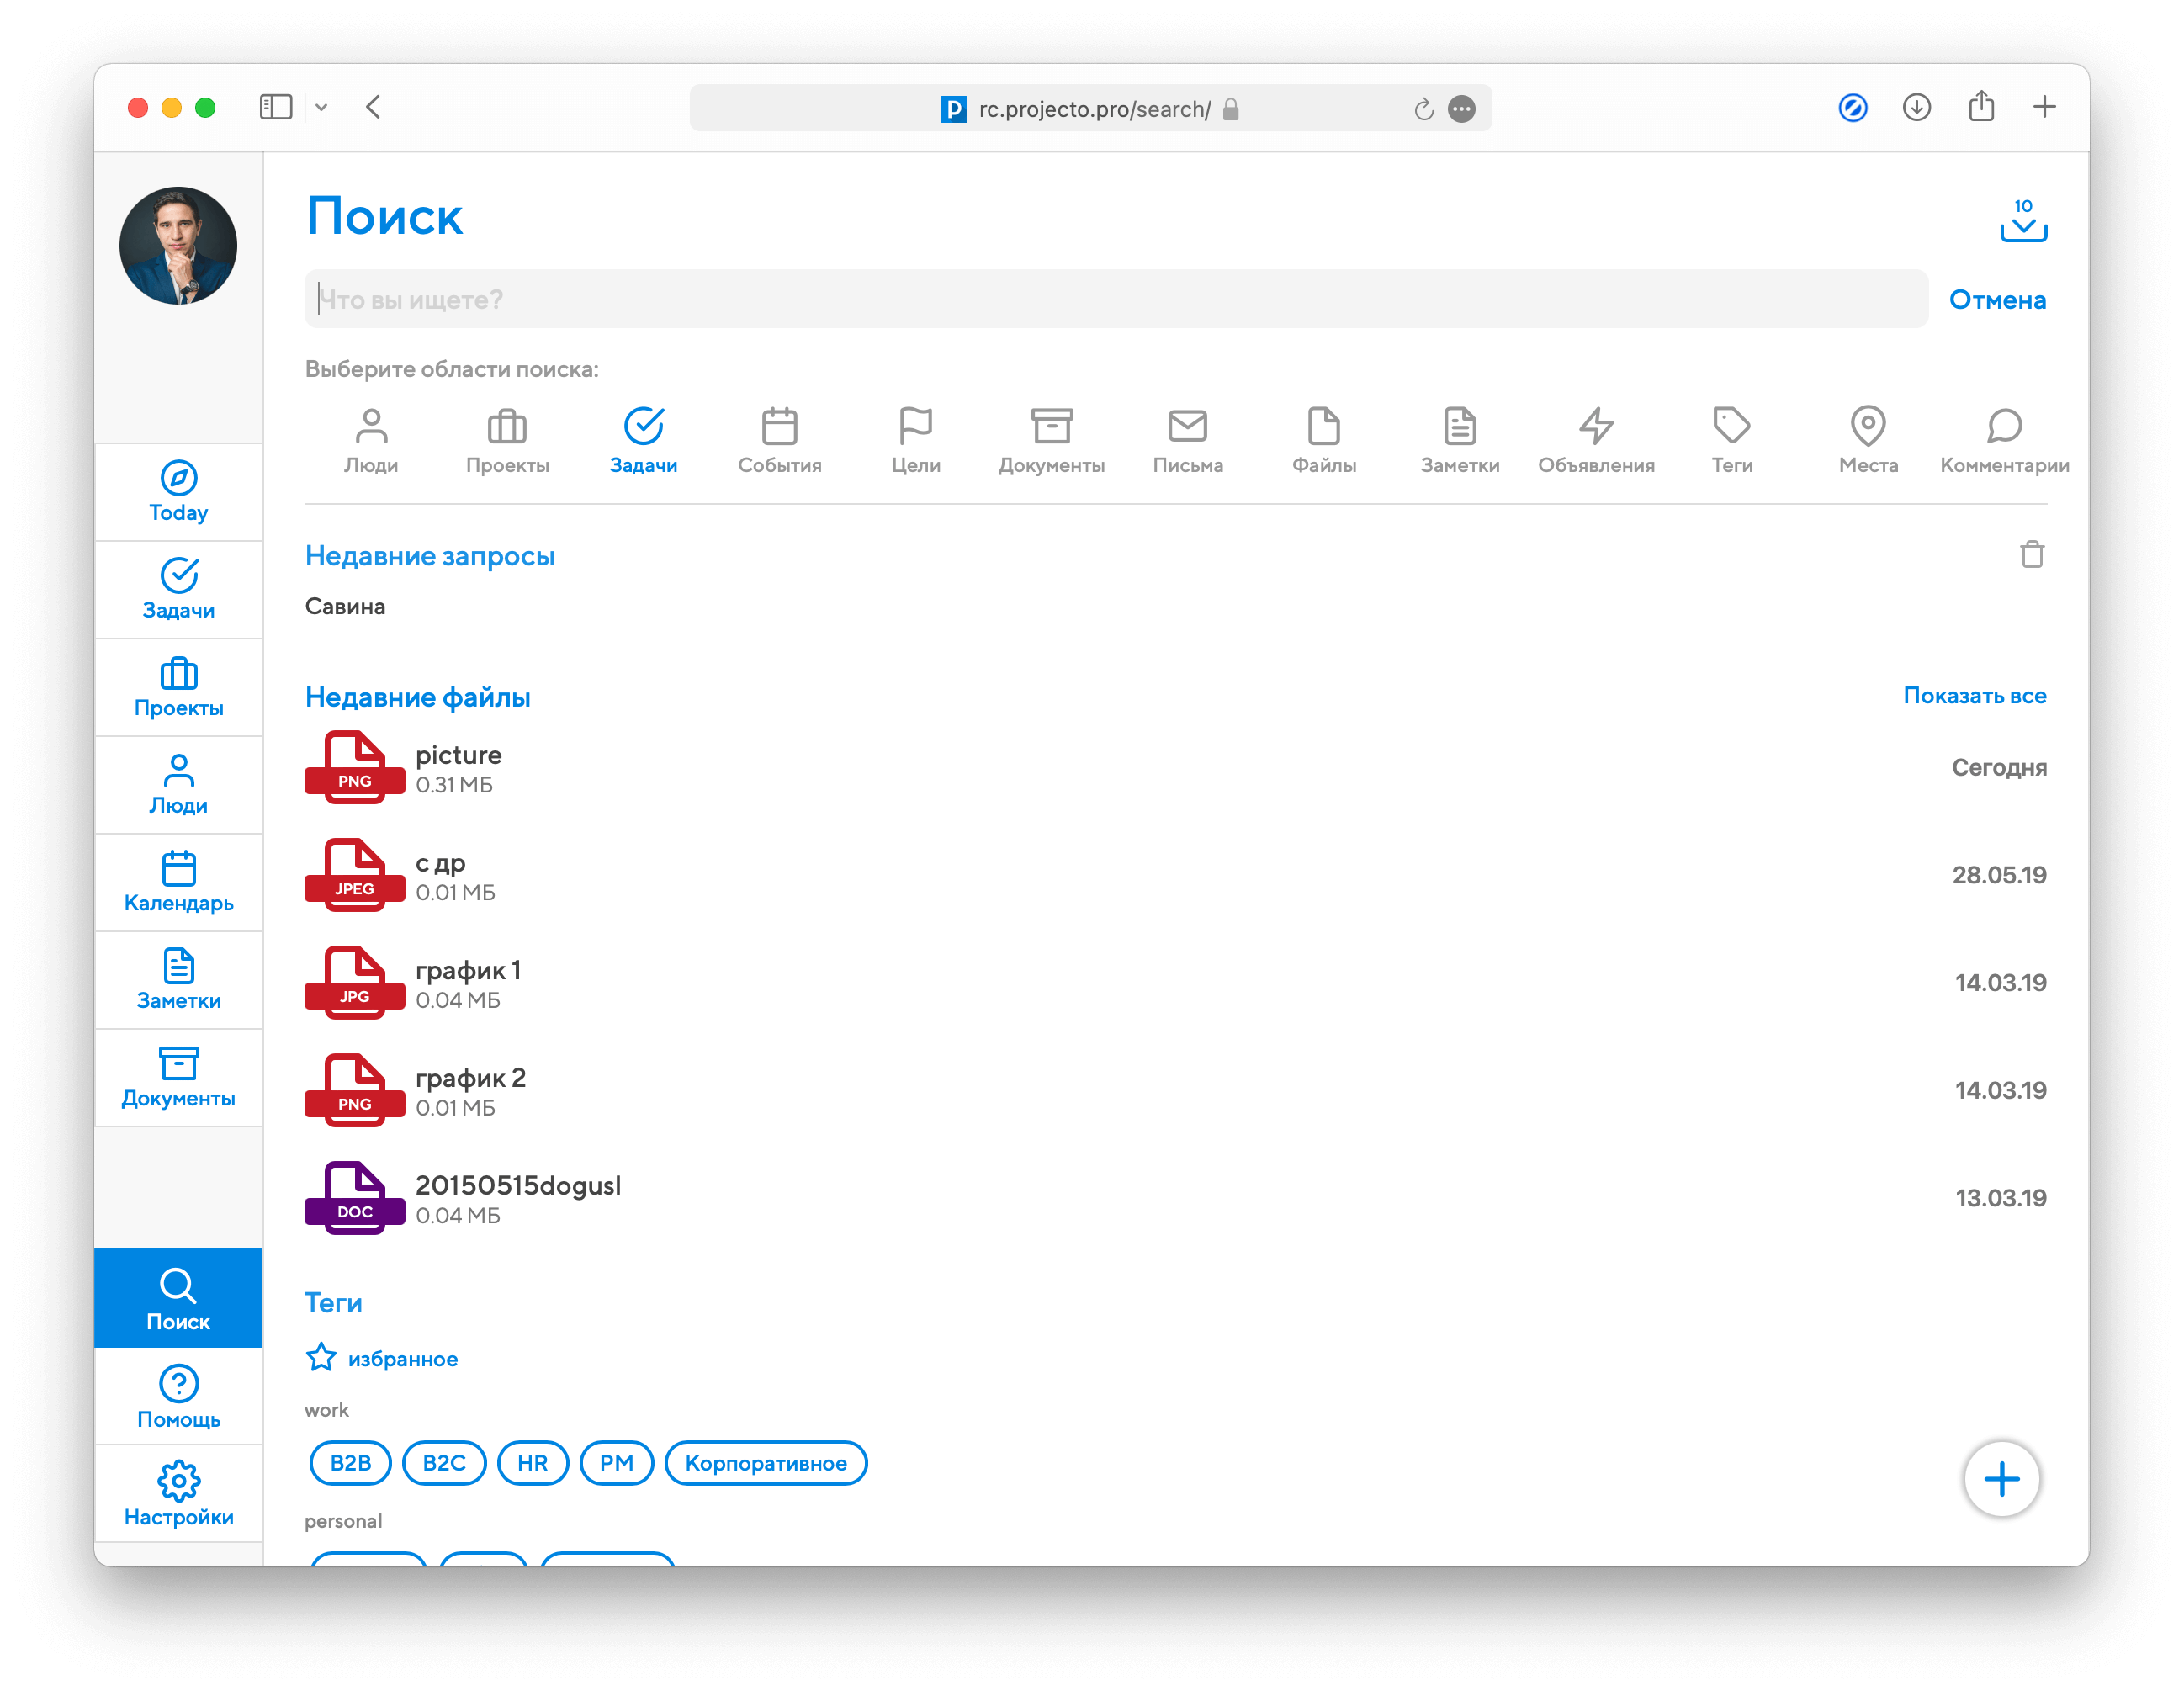Viewport: 2184px width, 1691px height.
Task: Toggle the избранное star tag
Action: (381, 1358)
